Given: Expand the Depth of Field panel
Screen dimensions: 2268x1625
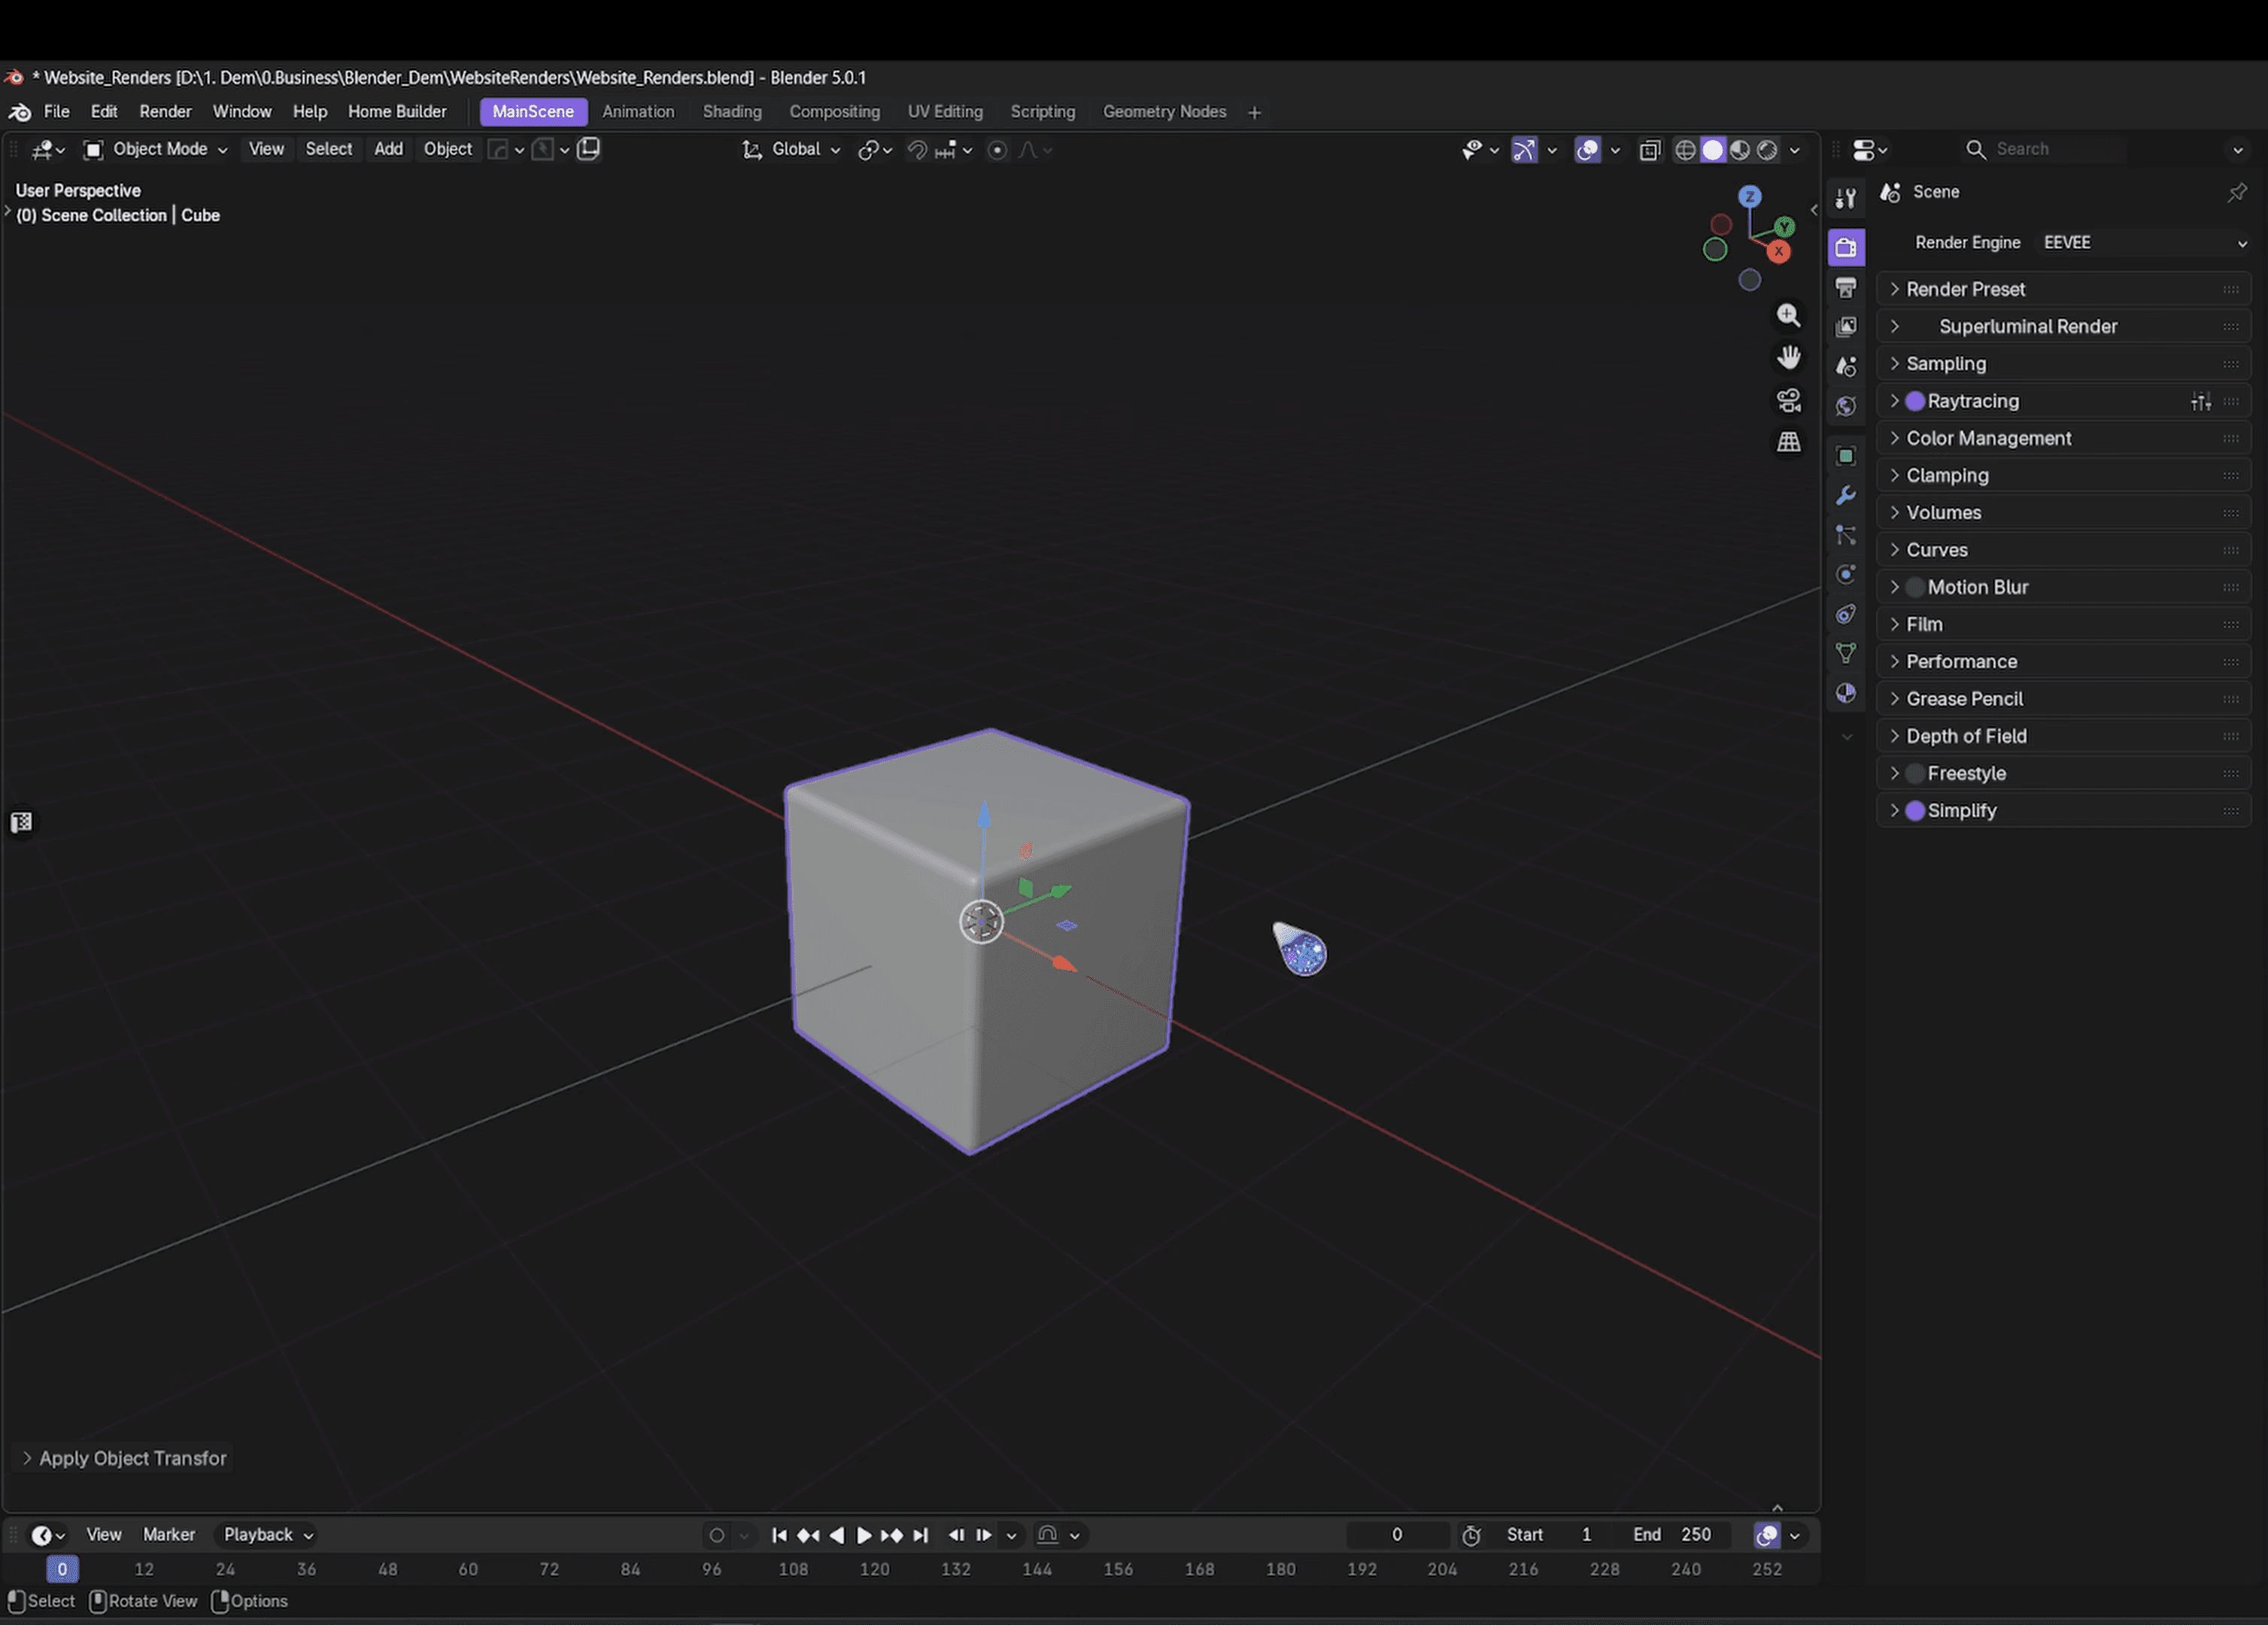Looking at the screenshot, I should (x=2064, y=736).
